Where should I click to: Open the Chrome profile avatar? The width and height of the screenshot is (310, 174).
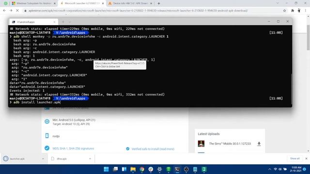click(x=299, y=11)
